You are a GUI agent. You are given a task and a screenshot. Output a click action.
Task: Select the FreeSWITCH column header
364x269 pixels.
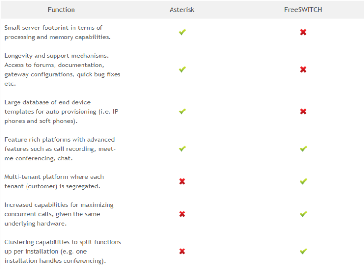[x=303, y=9]
